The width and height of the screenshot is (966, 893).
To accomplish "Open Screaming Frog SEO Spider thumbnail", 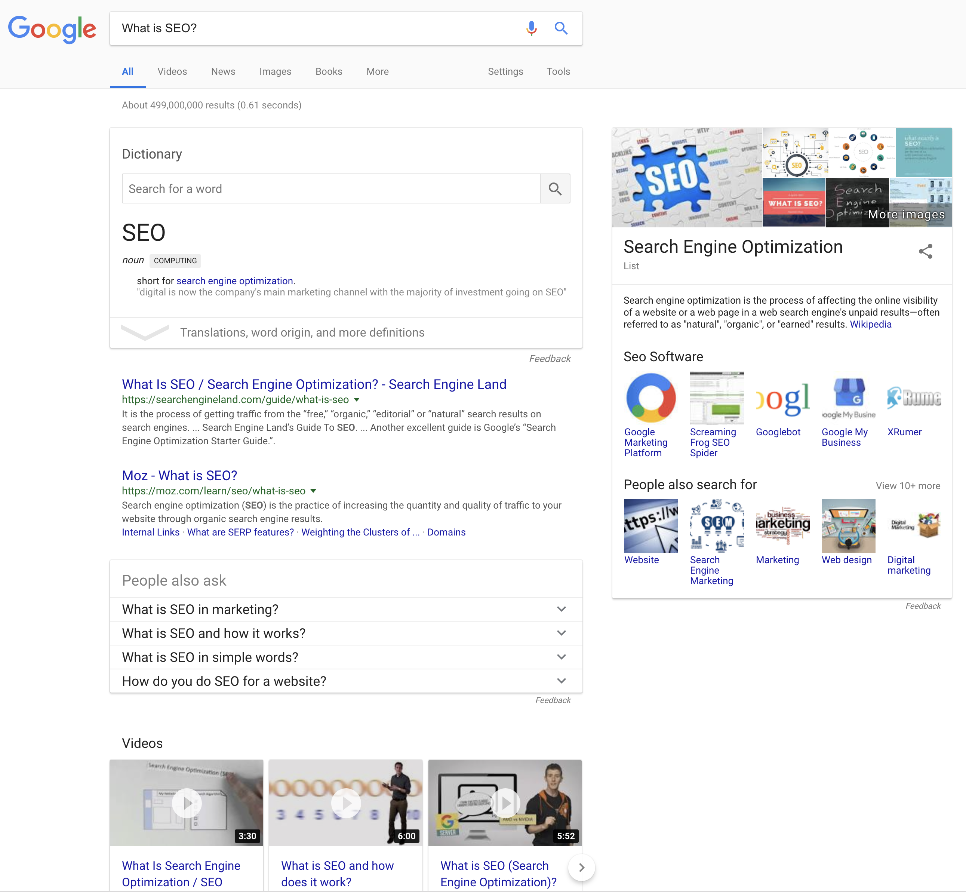I will point(717,398).
